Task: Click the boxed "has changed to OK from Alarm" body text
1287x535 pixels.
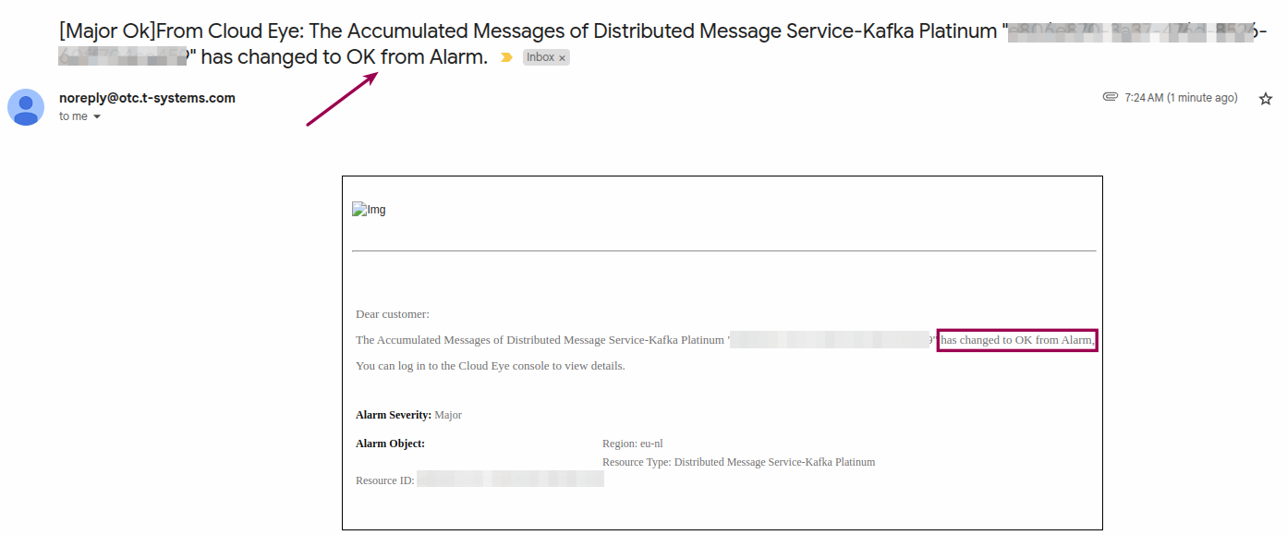Action: 1016,340
